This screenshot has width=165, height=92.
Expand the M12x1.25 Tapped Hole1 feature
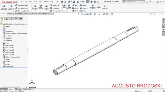pyautogui.click(x=1, y=57)
